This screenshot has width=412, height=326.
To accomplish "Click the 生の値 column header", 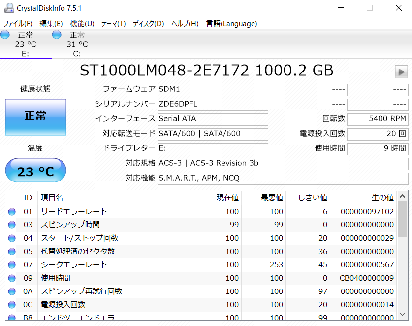I will coord(364,197).
